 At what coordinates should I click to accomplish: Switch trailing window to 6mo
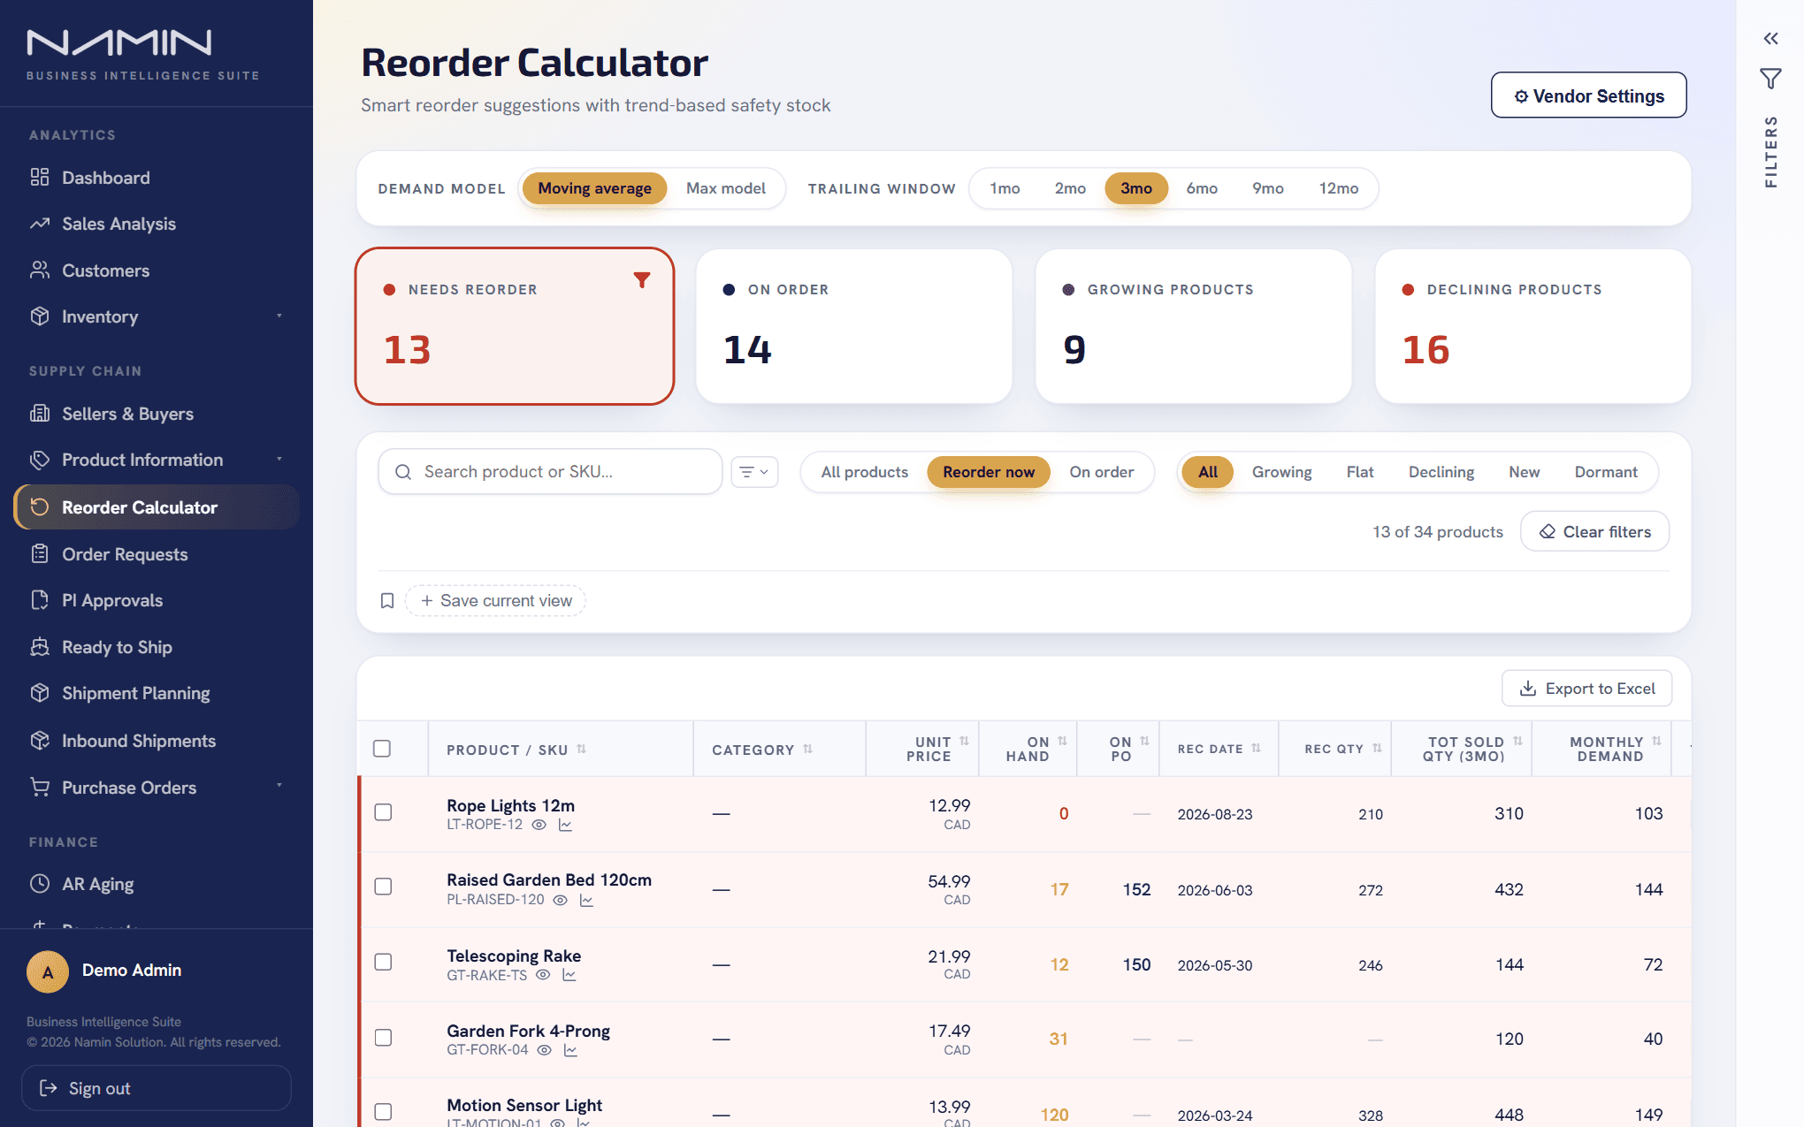coord(1202,188)
